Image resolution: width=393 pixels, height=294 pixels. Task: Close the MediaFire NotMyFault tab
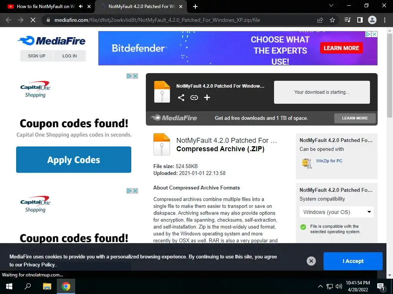[x=181, y=7]
